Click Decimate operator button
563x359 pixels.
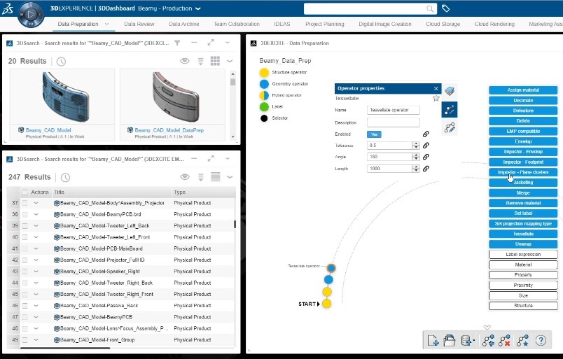pyautogui.click(x=523, y=101)
